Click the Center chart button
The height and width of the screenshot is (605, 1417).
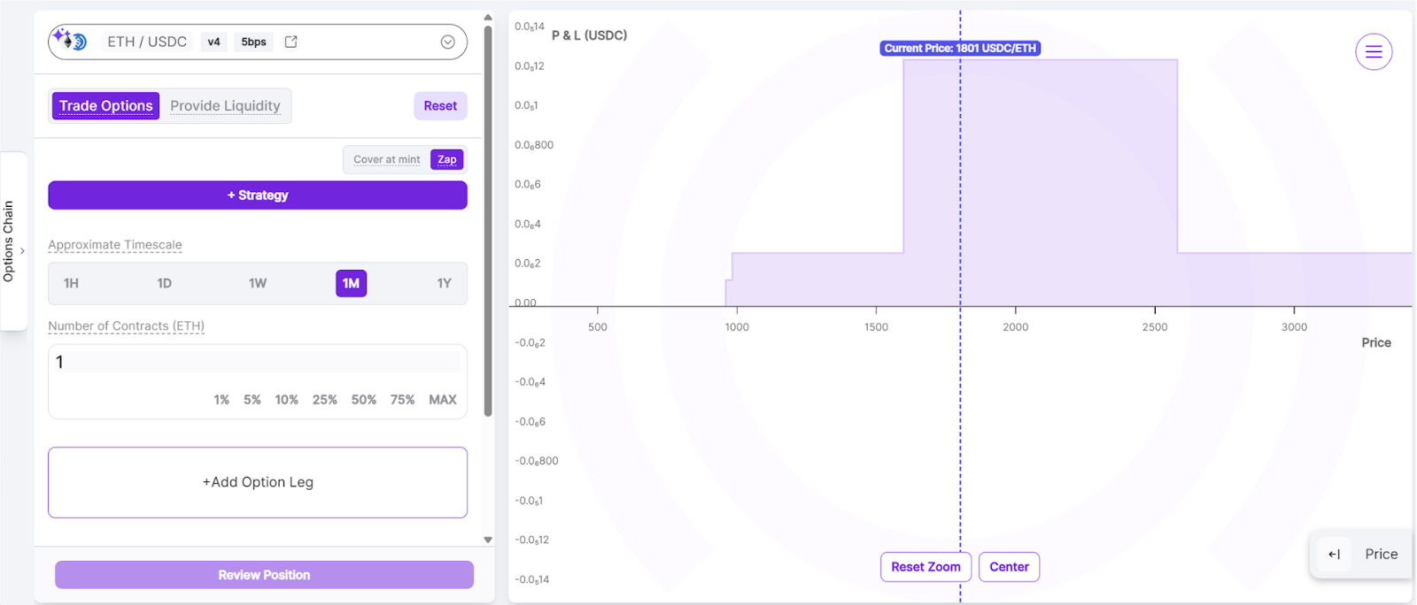point(1009,567)
